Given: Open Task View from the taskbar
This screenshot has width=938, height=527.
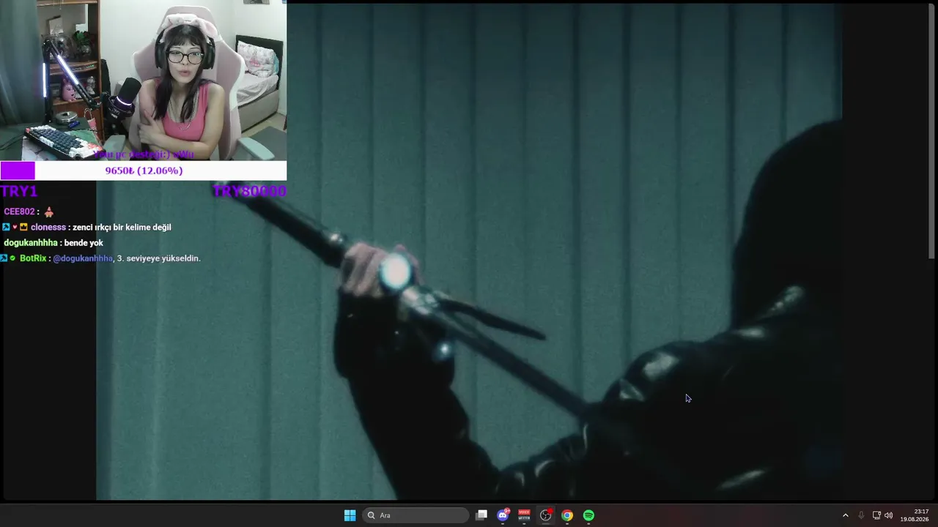Looking at the screenshot, I should coord(481,515).
